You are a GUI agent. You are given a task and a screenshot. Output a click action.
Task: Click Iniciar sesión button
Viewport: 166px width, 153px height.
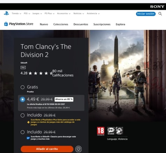pyautogui.click(x=146, y=14)
